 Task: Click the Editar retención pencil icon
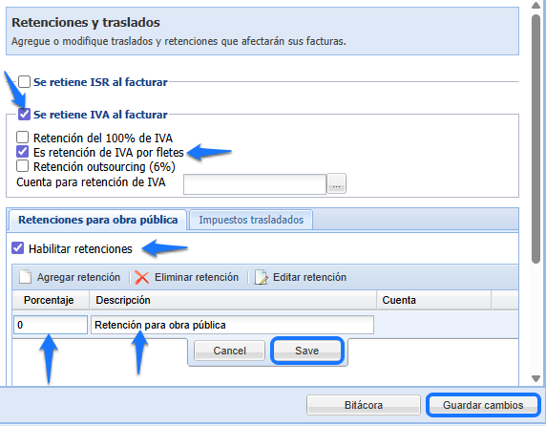262,277
